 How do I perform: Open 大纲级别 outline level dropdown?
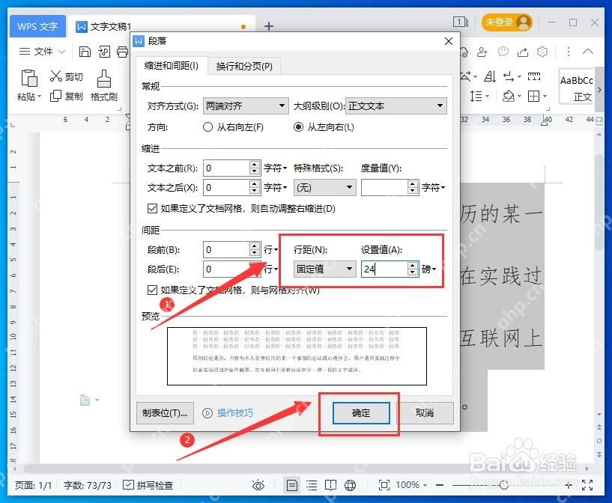pos(396,106)
